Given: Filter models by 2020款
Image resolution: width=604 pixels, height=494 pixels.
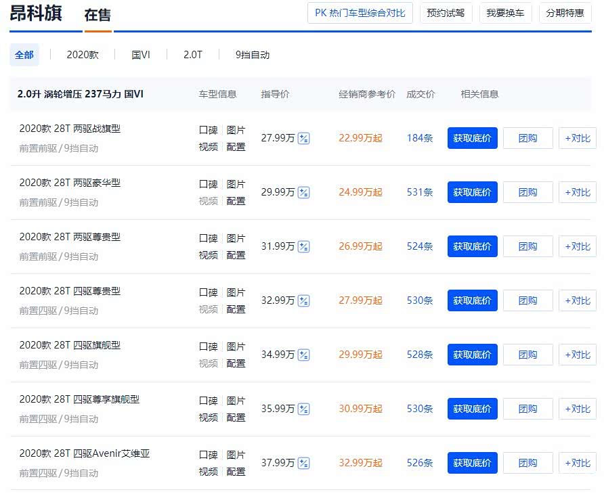Looking at the screenshot, I should click(x=83, y=55).
